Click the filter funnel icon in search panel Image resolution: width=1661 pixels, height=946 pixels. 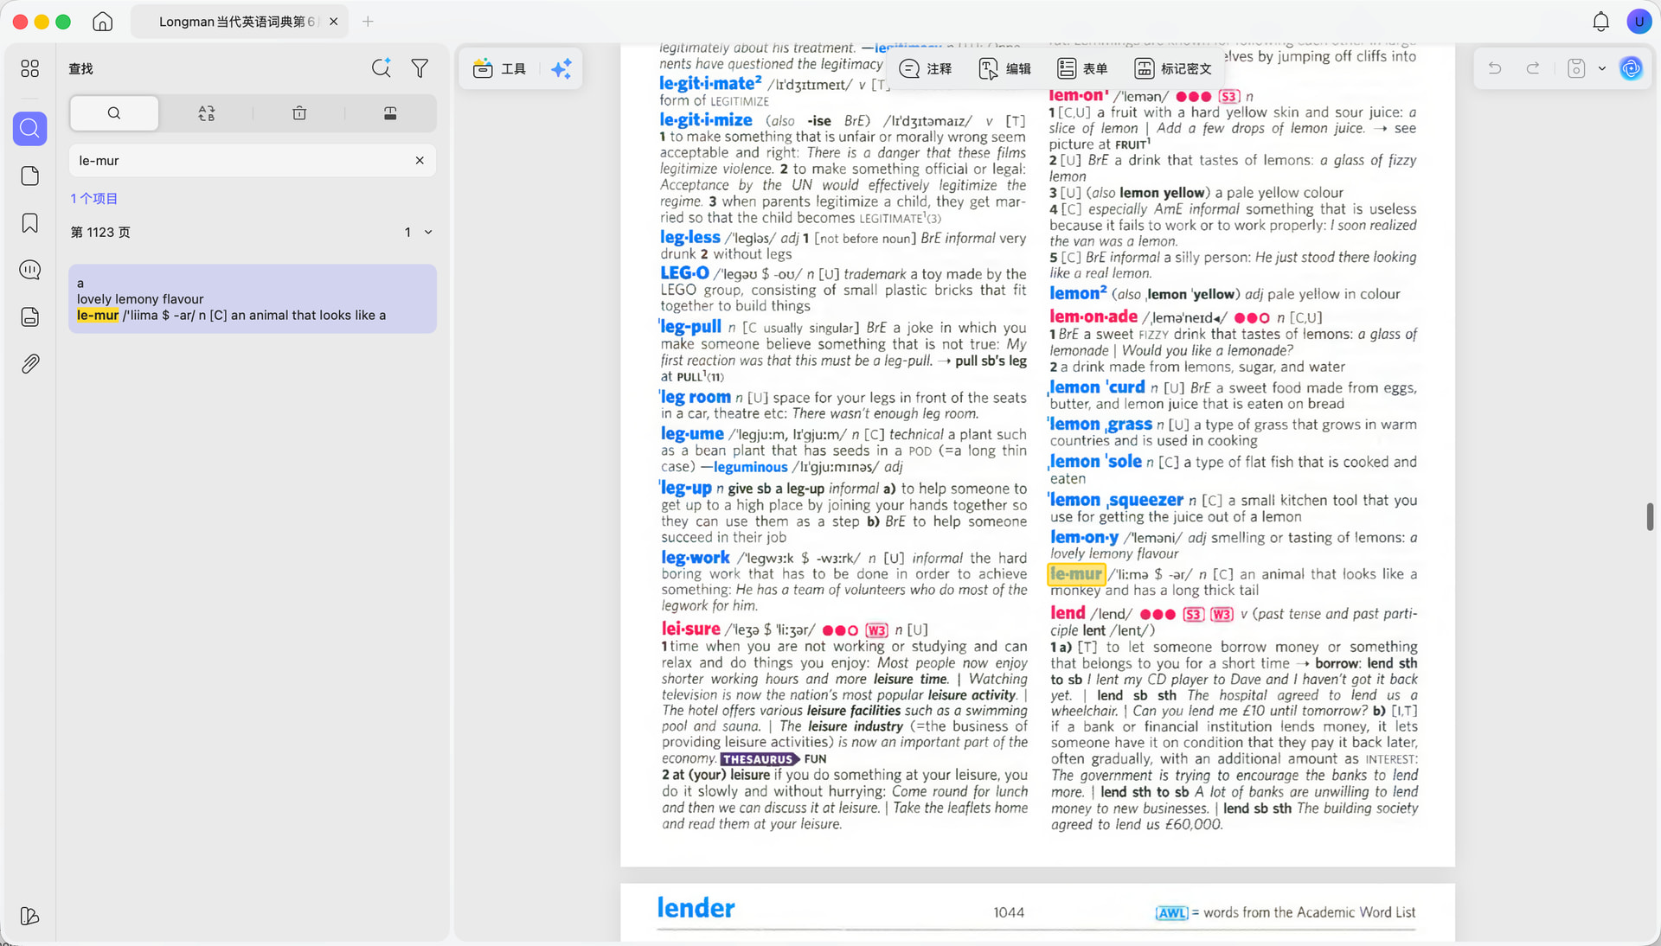420,68
